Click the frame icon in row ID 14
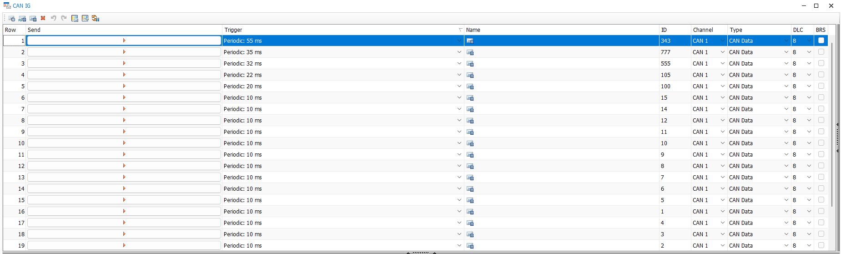841x254 pixels. [x=470, y=109]
